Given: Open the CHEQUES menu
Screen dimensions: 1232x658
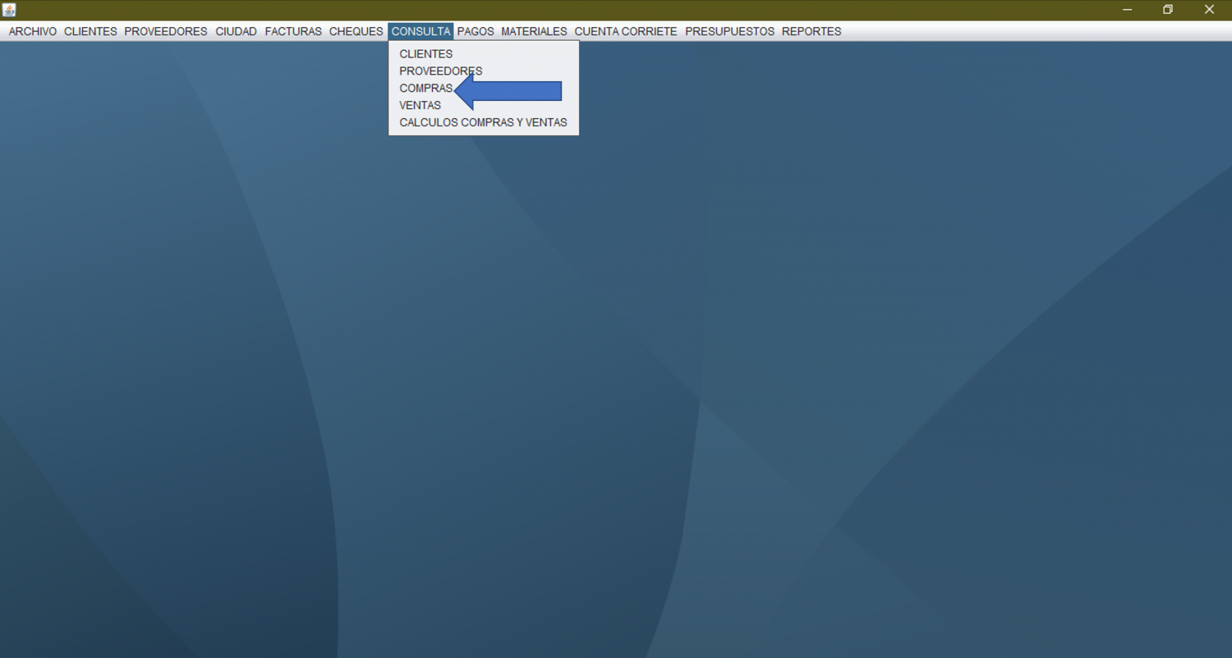Looking at the screenshot, I should (356, 31).
